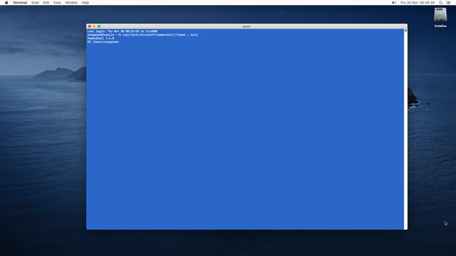Click the date and time display
The height and width of the screenshot is (256, 456).
point(417,3)
